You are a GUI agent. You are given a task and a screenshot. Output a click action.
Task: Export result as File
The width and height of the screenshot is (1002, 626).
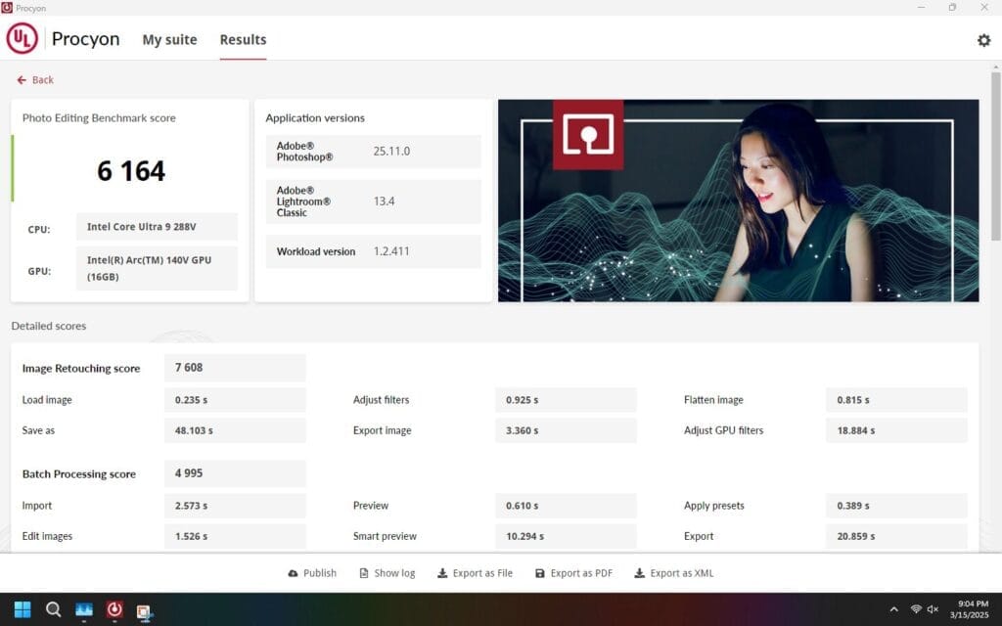click(475, 573)
